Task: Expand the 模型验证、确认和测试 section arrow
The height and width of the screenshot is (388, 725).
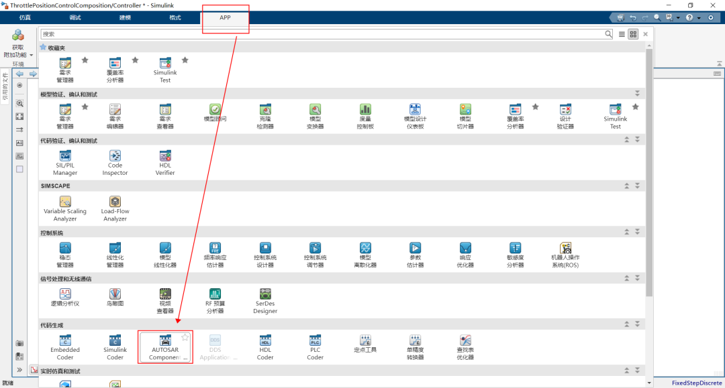Action: (637, 93)
